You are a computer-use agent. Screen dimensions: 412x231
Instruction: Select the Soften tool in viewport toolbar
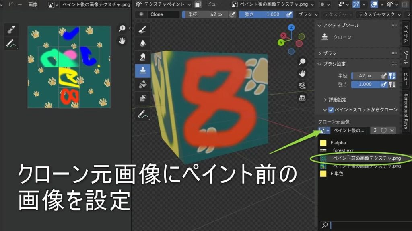143,43
